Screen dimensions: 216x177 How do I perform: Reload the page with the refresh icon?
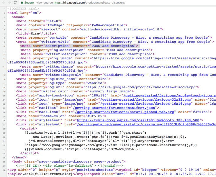[15, 2]
